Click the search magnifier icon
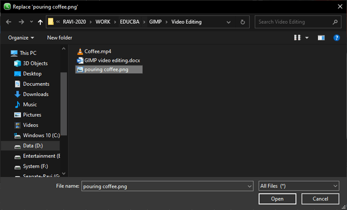 [335, 22]
